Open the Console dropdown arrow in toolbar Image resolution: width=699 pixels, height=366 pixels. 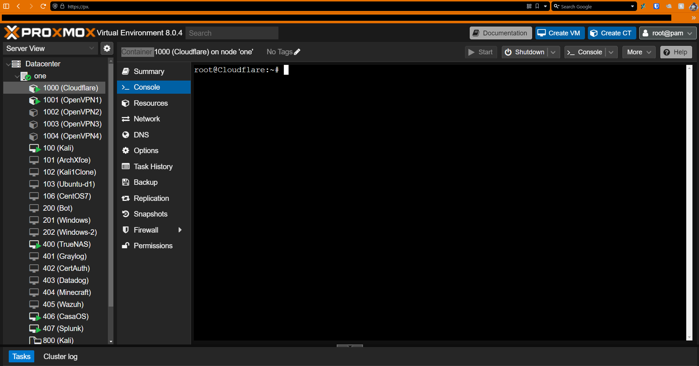click(x=611, y=52)
